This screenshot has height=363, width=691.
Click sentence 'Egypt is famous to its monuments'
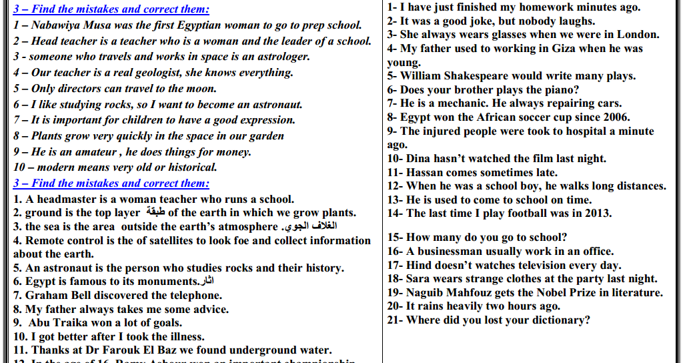click(x=113, y=282)
